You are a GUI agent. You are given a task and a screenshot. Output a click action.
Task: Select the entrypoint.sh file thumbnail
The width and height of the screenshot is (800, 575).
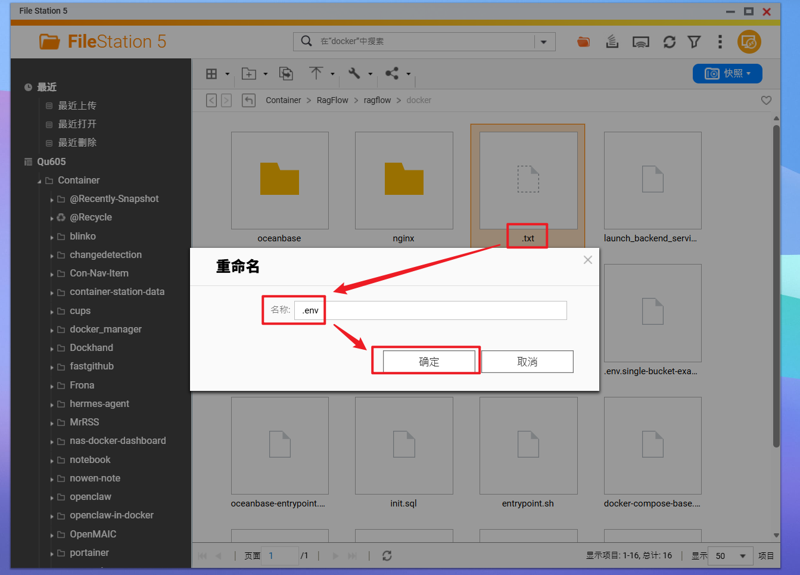click(x=528, y=446)
